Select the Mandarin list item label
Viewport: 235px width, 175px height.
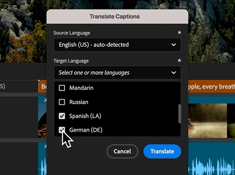click(x=81, y=88)
